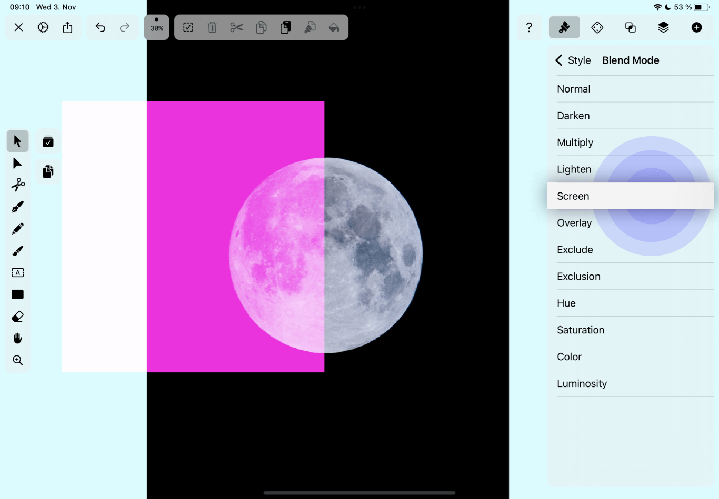Choose Darken blend mode

tap(631, 116)
